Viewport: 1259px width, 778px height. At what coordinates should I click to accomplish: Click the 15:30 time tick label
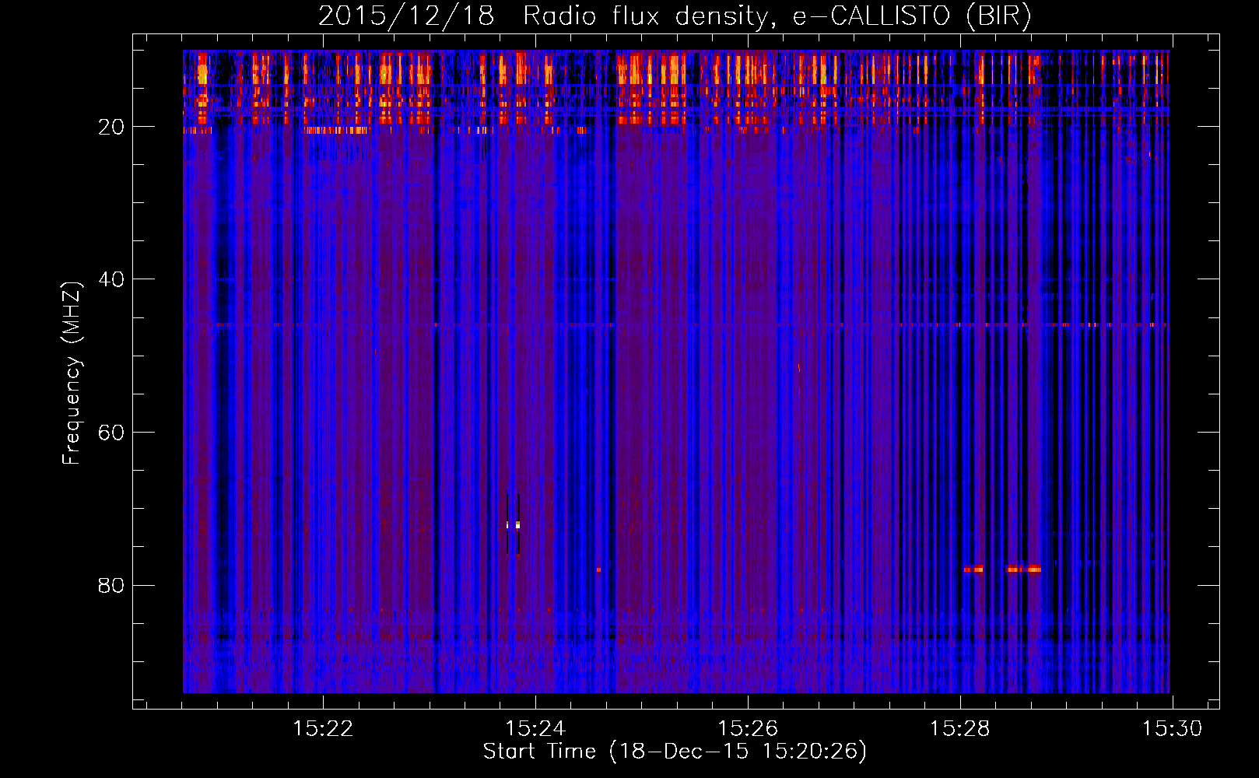pyautogui.click(x=1171, y=729)
